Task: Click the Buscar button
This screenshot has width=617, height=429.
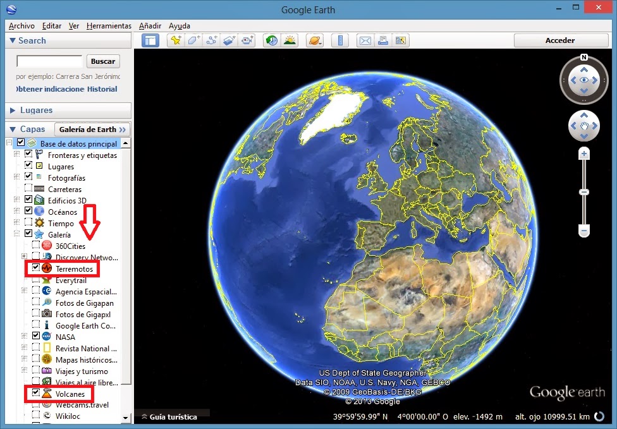Action: pos(103,61)
